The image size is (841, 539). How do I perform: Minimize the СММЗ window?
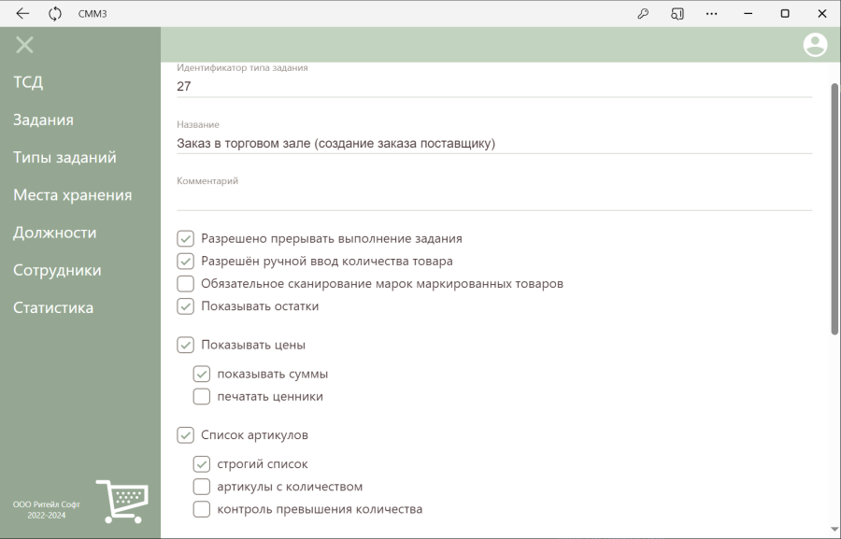[748, 13]
